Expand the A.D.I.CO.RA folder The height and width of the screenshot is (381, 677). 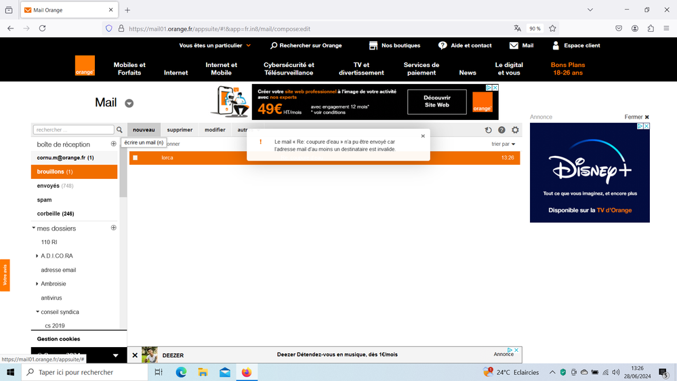37,256
